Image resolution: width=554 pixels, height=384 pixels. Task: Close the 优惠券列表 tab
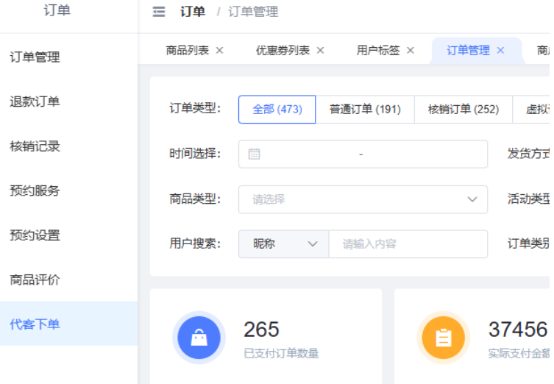point(320,51)
